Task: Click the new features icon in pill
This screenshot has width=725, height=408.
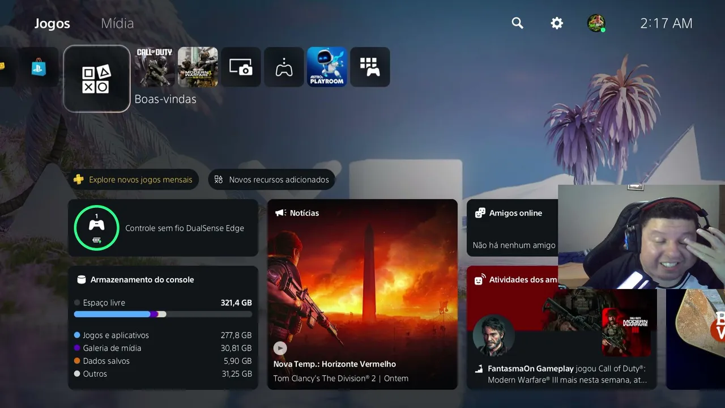Action: point(219,180)
